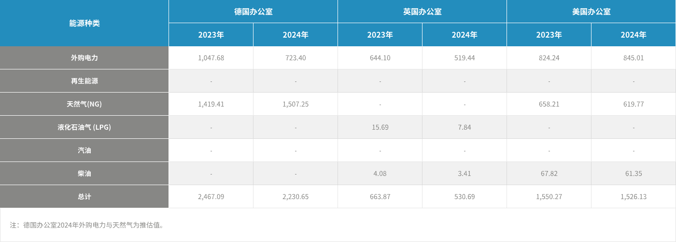This screenshot has height=242, width=676.
Task: Select the value 658.21
Action: pyautogui.click(x=549, y=104)
